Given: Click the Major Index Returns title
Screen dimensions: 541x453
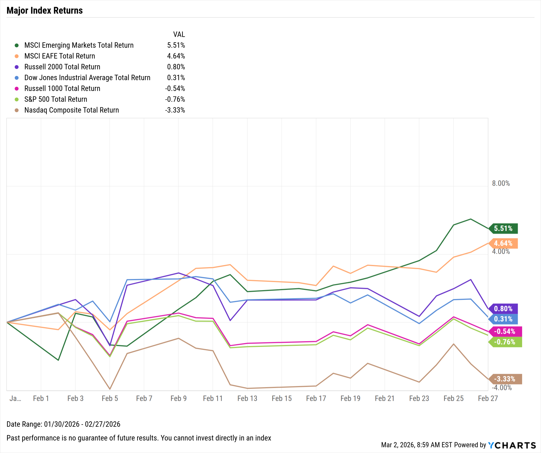Looking at the screenshot, I should click(x=45, y=11).
